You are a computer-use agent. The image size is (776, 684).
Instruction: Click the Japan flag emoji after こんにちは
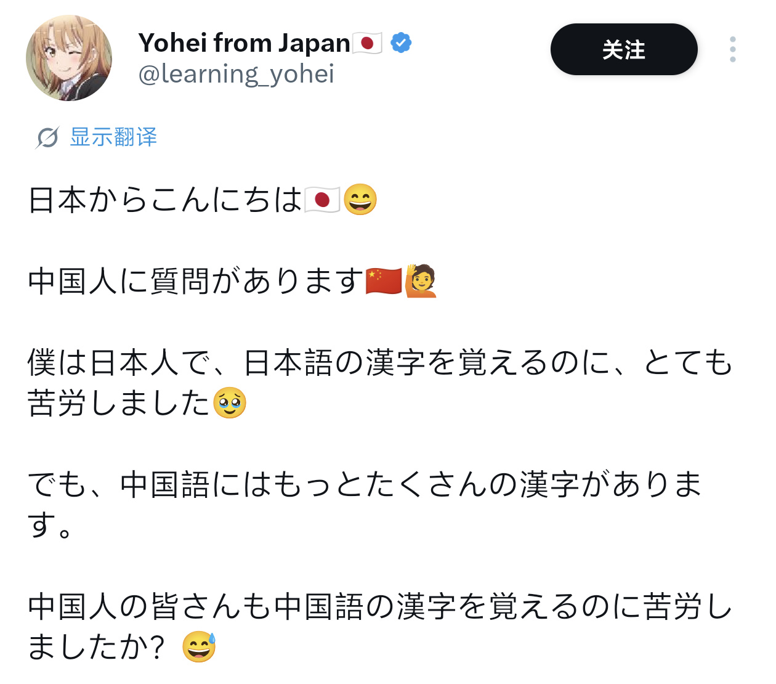(321, 200)
